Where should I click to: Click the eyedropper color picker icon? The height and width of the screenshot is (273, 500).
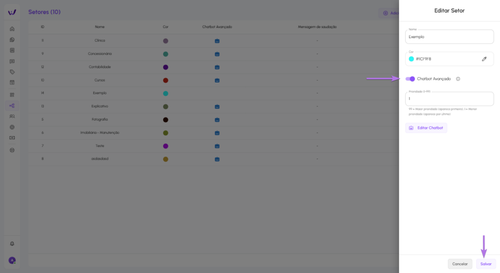(x=484, y=59)
